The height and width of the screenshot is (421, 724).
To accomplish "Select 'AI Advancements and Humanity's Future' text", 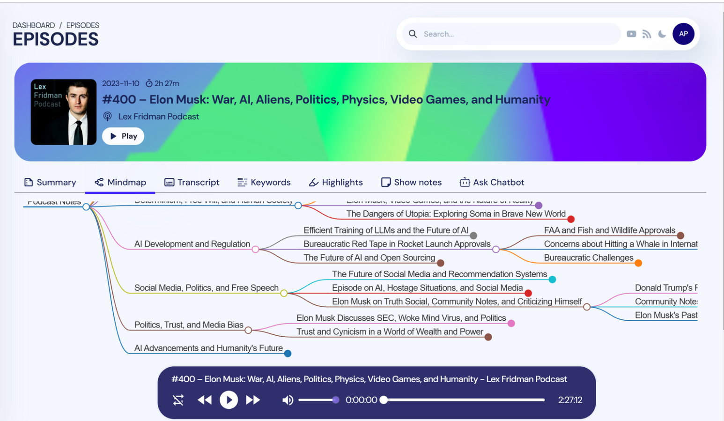I will (x=208, y=348).
